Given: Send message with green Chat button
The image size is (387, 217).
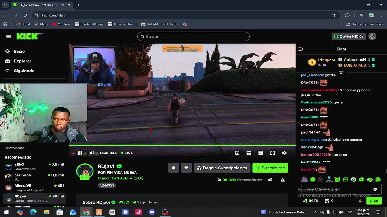Looking at the screenshot, I should (x=374, y=201).
